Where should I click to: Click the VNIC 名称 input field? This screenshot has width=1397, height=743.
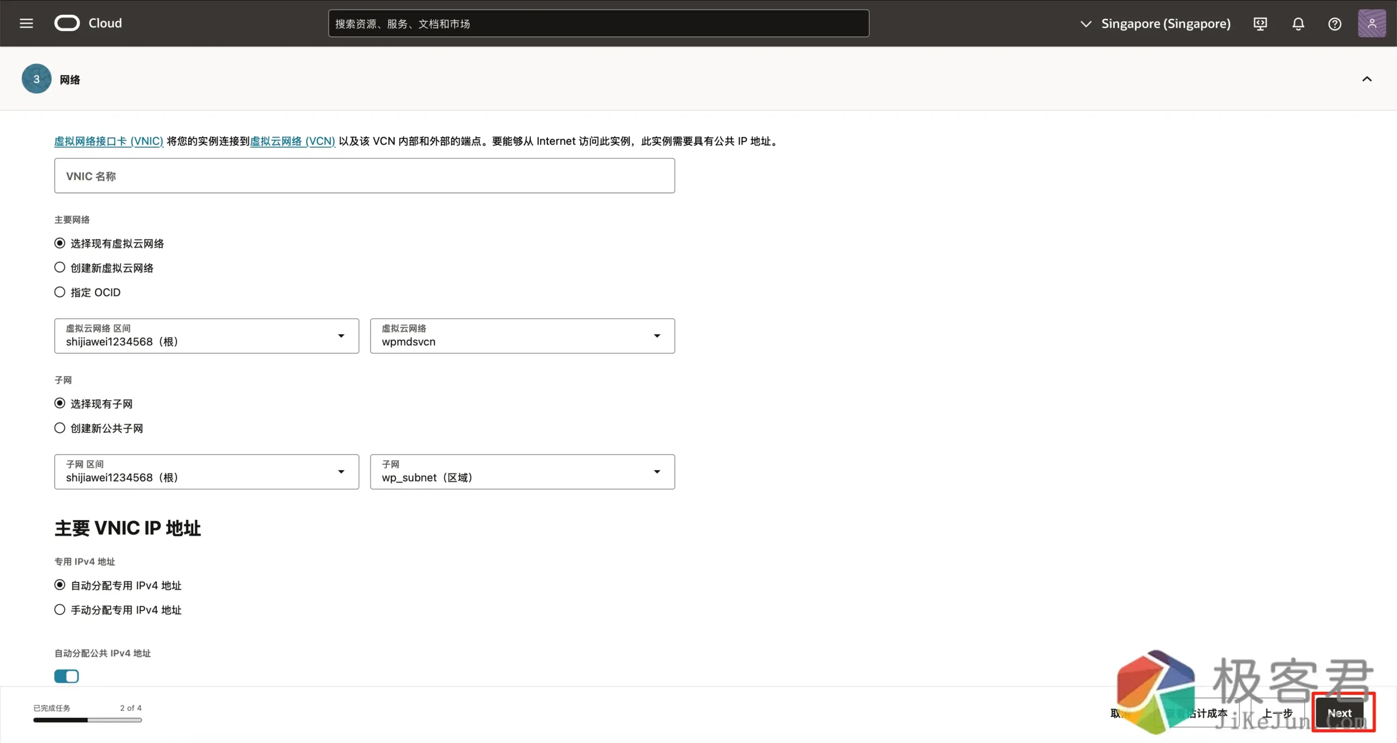point(365,176)
